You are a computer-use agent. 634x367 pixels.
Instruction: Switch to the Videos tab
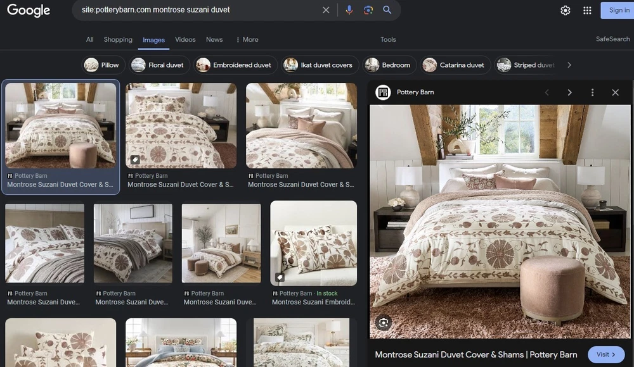tap(185, 39)
